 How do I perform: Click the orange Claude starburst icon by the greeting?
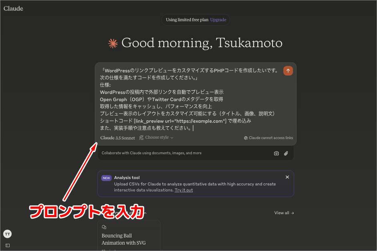113,43
